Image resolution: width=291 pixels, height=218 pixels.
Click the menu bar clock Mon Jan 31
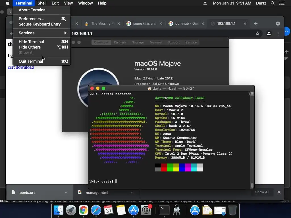point(232,3)
